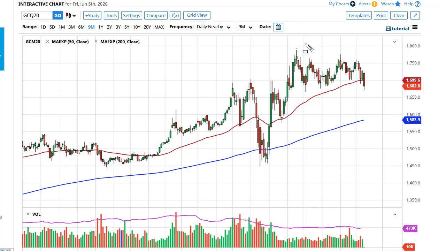The width and height of the screenshot is (446, 251).
Task: Click the 473K volume tag
Action: (409, 228)
